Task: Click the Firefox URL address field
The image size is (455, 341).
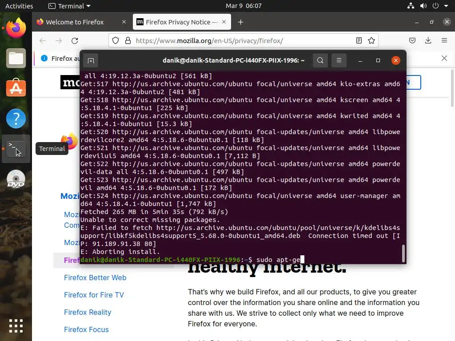Action: [244, 40]
